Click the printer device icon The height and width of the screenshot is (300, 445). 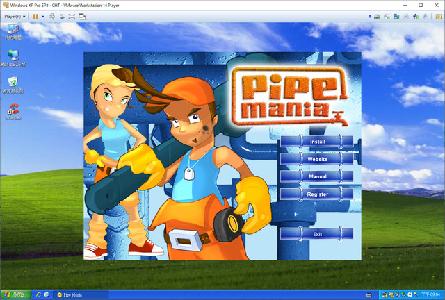click(406, 17)
